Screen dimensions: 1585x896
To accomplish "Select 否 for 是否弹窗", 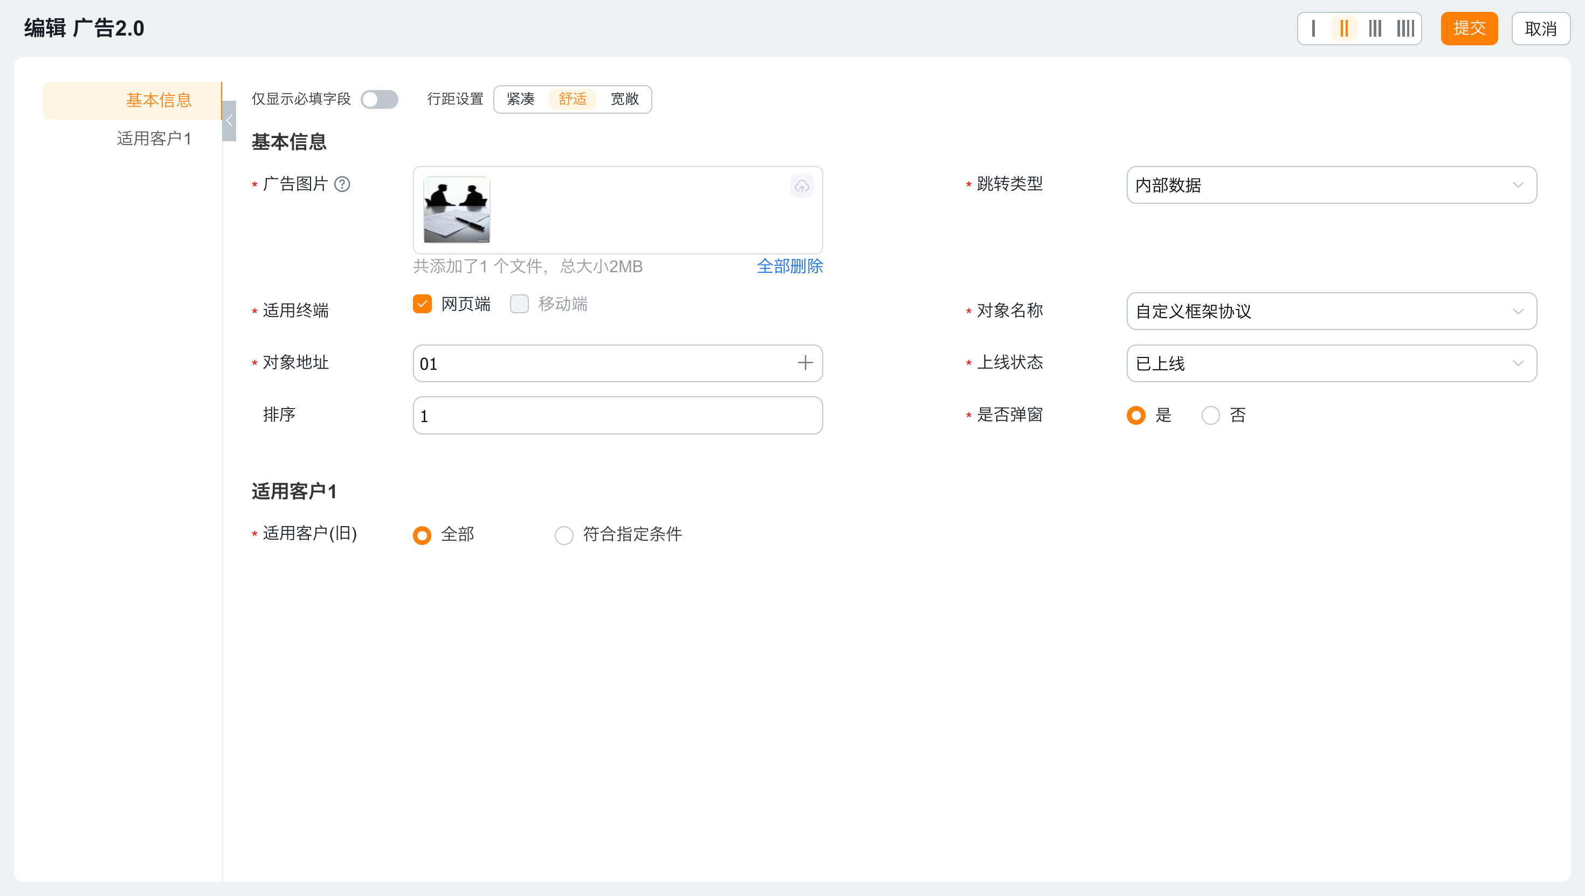I will coord(1210,416).
